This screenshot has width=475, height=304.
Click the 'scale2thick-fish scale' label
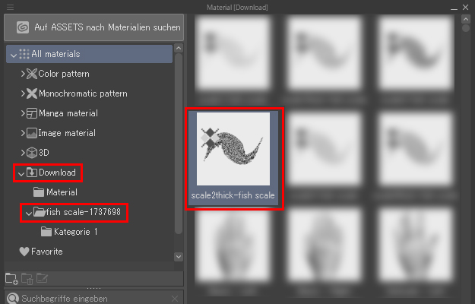click(x=233, y=195)
